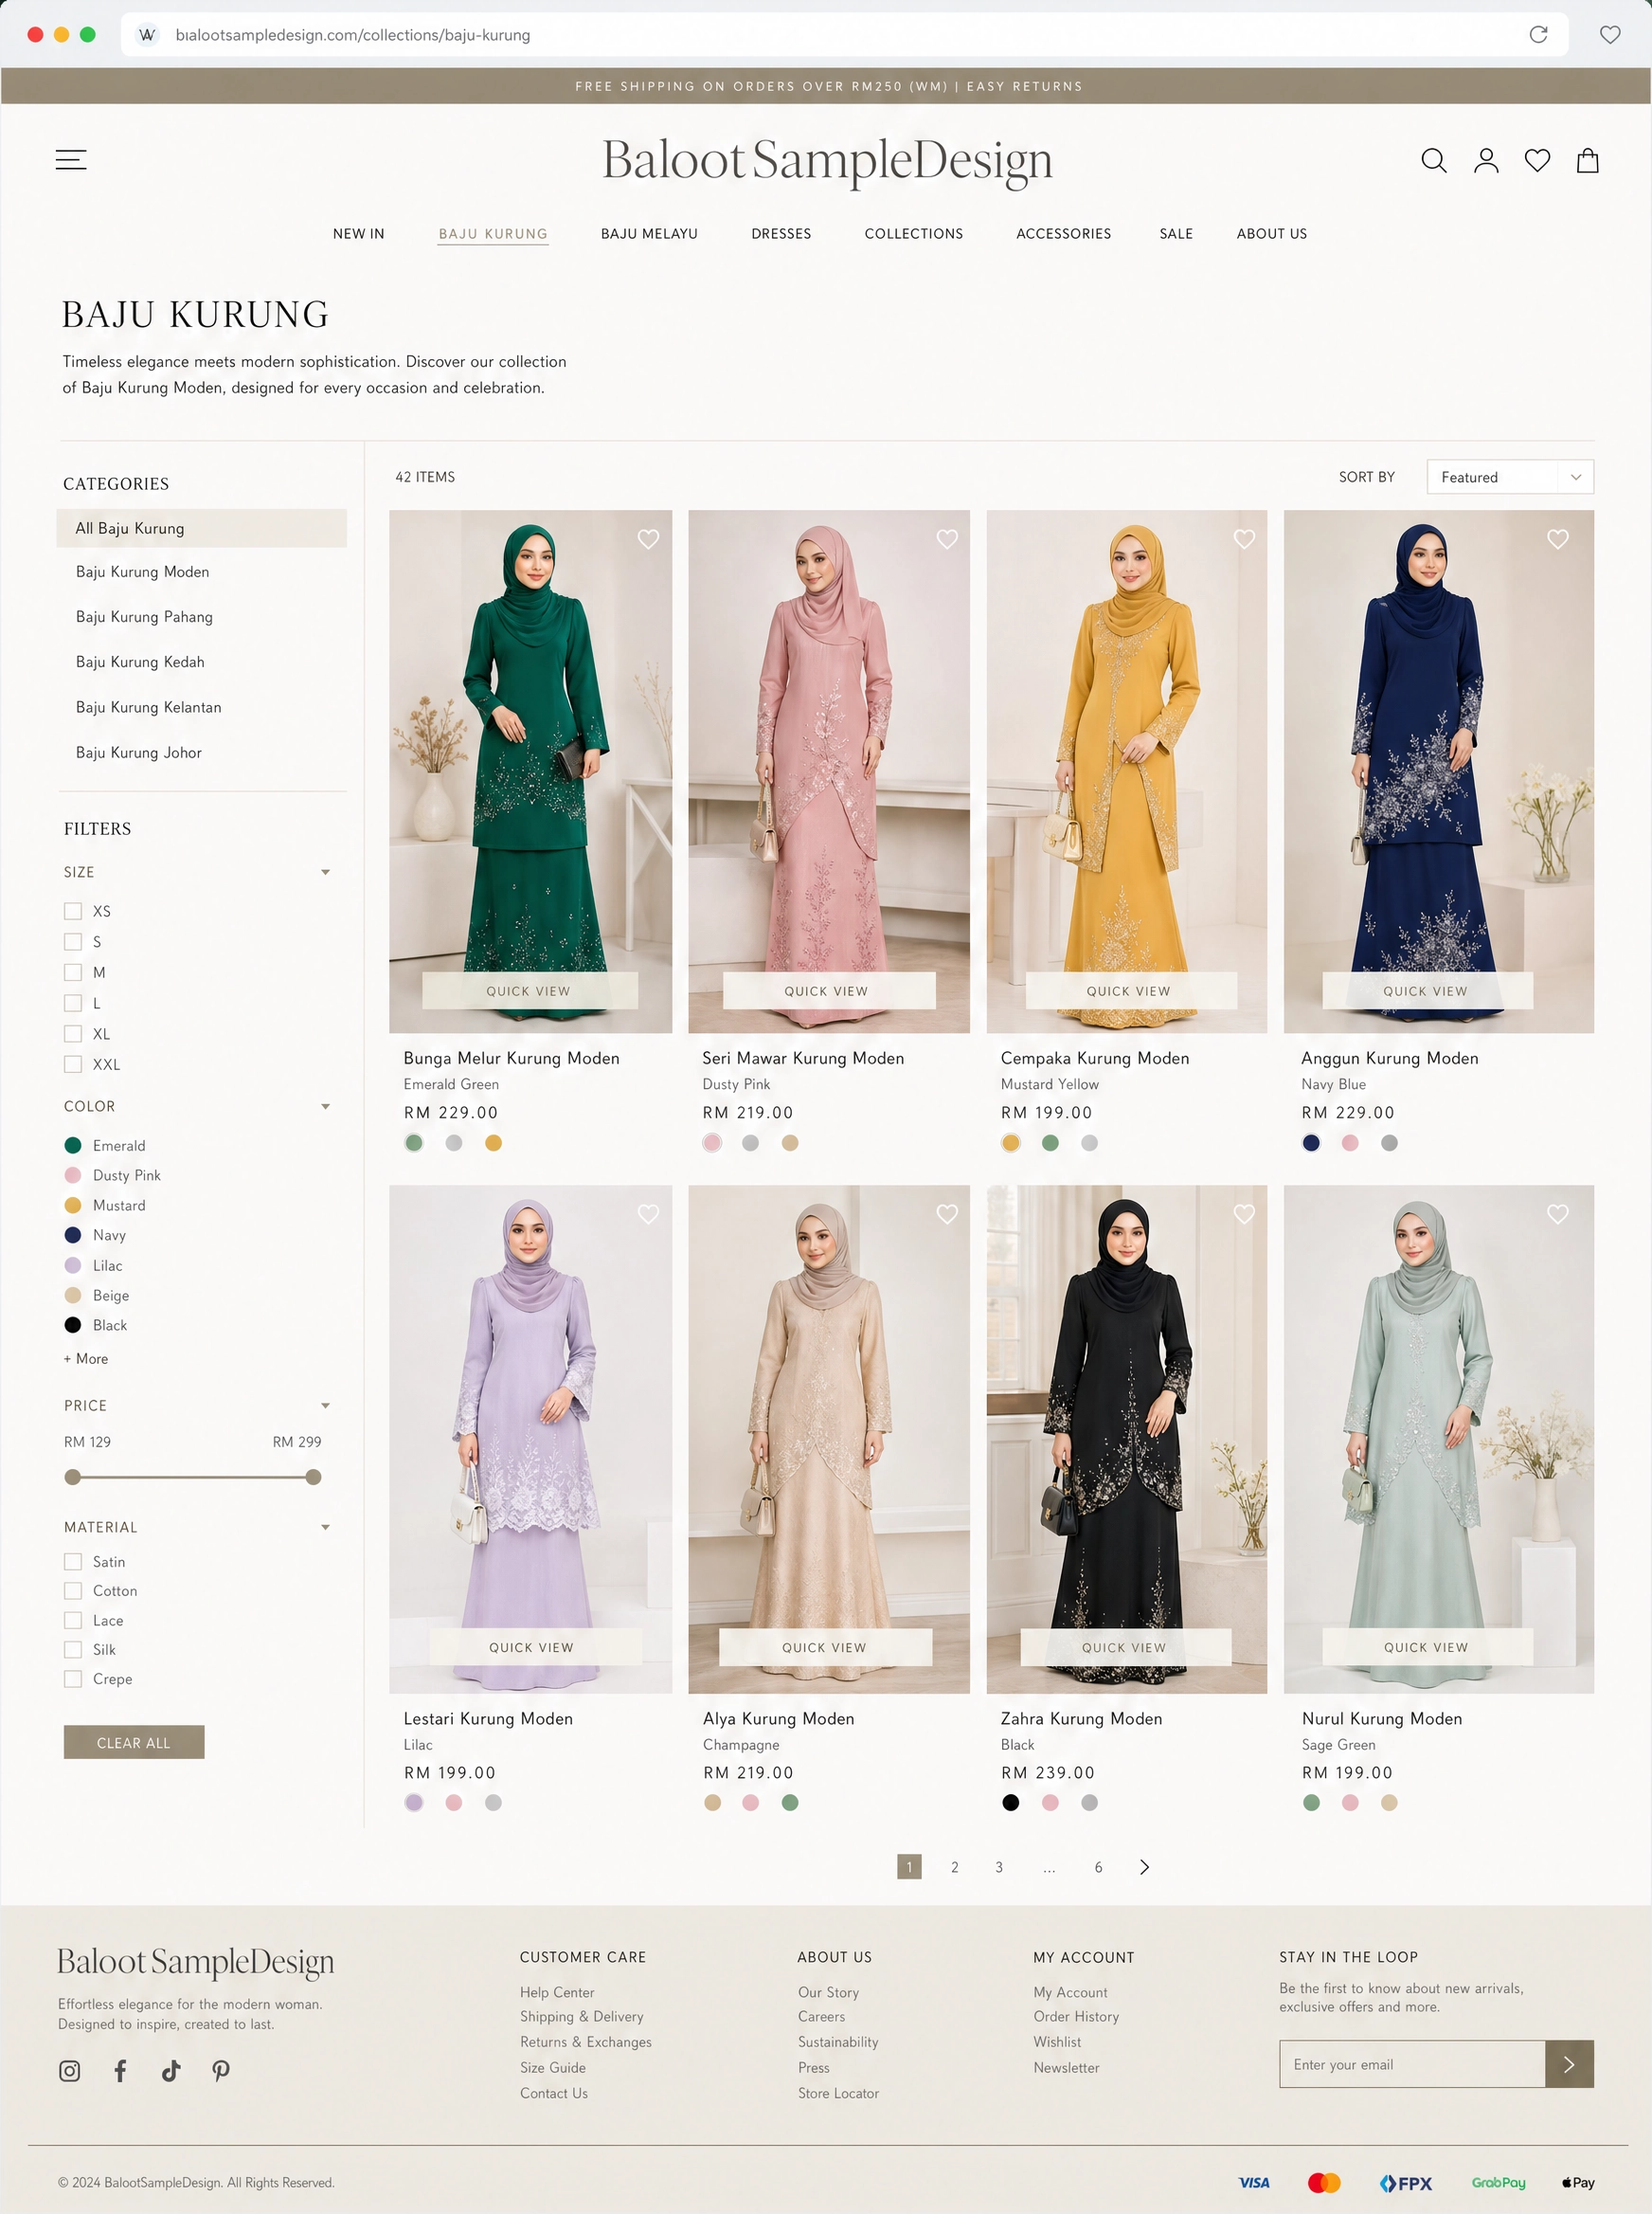
Task: Click the site icon in address bar
Action: pos(147,35)
